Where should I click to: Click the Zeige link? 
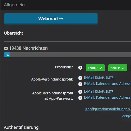(126, 116)
